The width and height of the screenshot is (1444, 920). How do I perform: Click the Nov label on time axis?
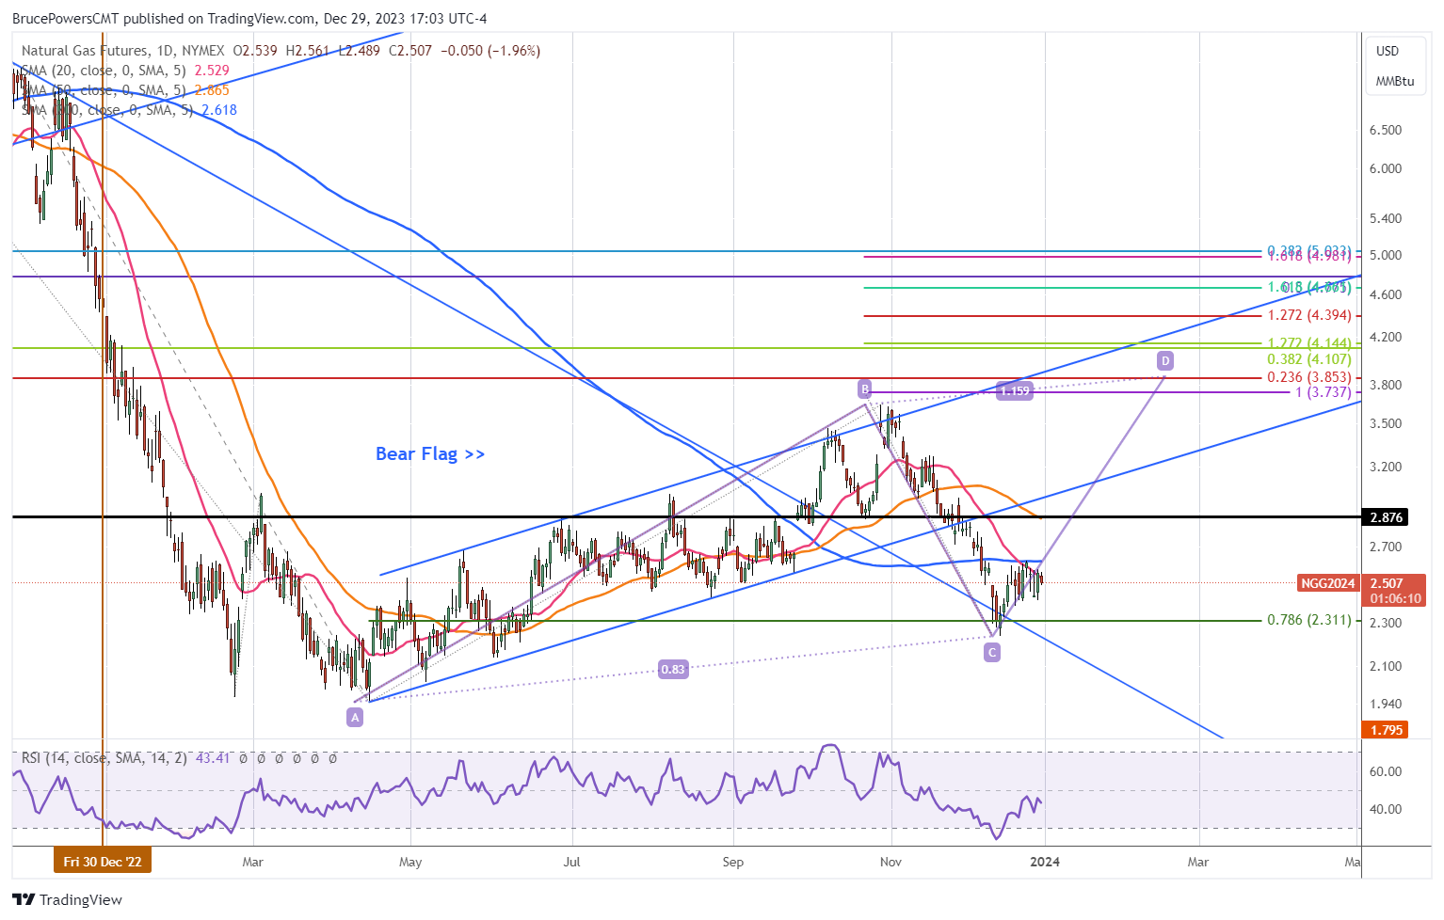(x=890, y=862)
